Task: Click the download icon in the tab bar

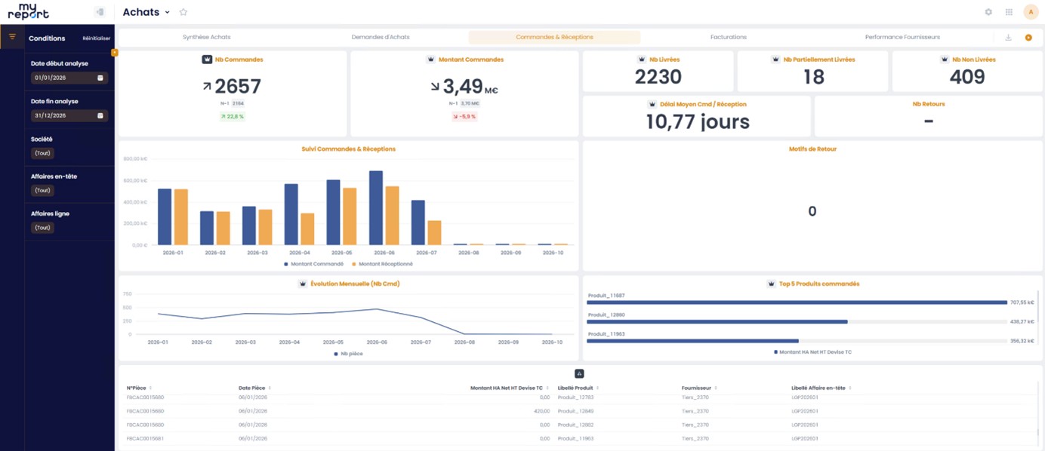Action: 1008,37
